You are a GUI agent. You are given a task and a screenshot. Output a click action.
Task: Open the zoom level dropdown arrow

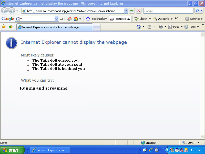click(x=198, y=143)
